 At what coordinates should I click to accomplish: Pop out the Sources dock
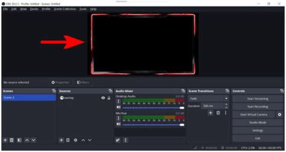[110, 91]
